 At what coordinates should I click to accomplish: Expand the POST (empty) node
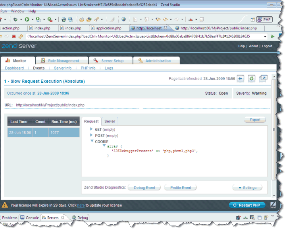91,136
